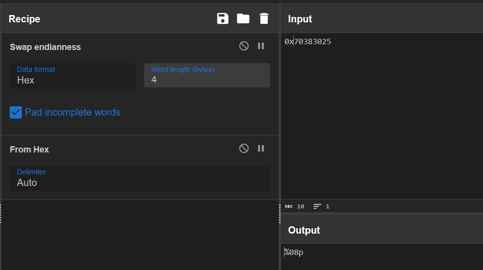The height and width of the screenshot is (270, 483).
Task: Click the Output text showing %08p
Action: click(x=294, y=253)
